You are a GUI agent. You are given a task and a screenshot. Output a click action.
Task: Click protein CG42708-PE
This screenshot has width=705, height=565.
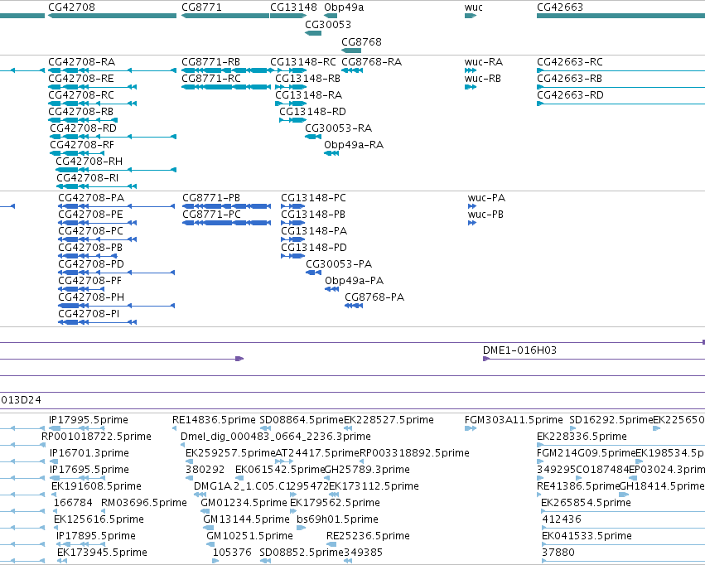90,215
